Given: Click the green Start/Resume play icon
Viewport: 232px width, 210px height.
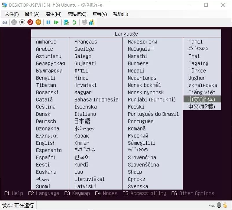Looking at the screenshot, I should tap(56, 22).
